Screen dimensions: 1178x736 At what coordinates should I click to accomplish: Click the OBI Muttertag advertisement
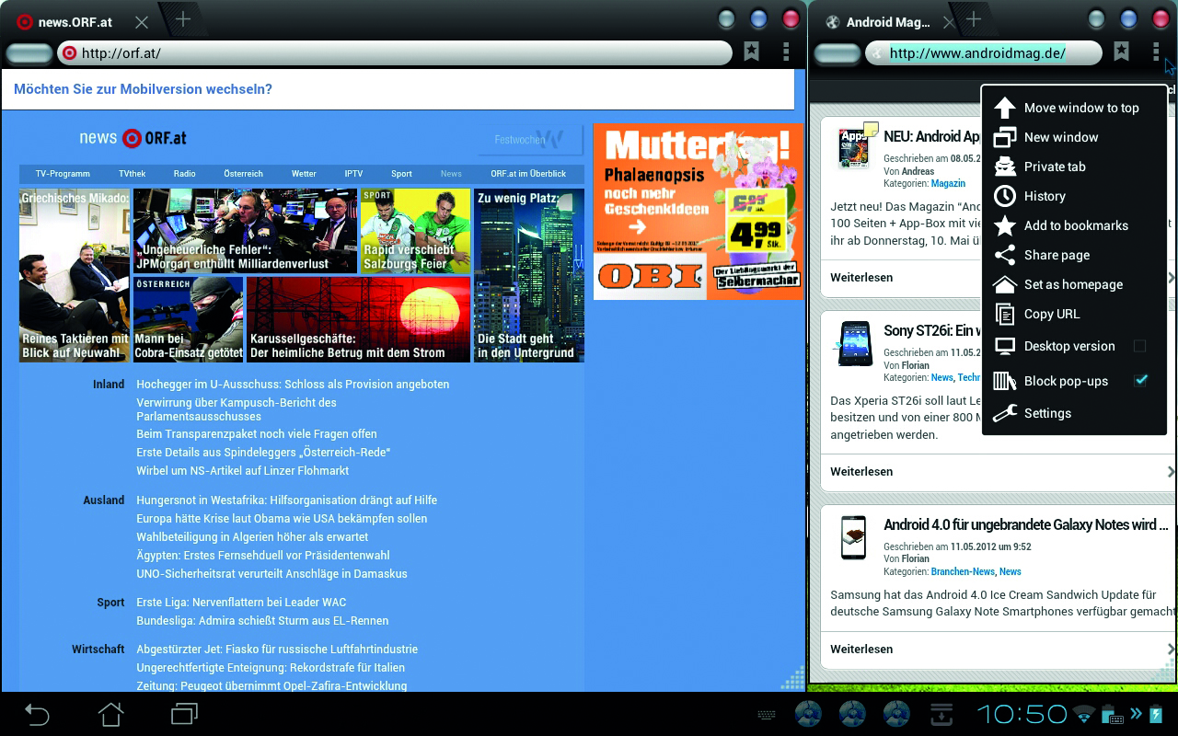(x=698, y=211)
